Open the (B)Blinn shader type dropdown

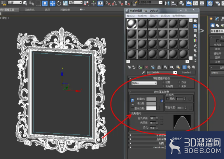click(x=144, y=83)
